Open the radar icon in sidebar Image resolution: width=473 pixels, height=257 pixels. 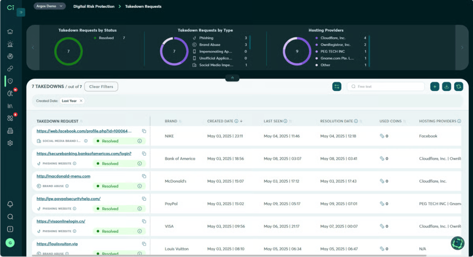pos(10,56)
